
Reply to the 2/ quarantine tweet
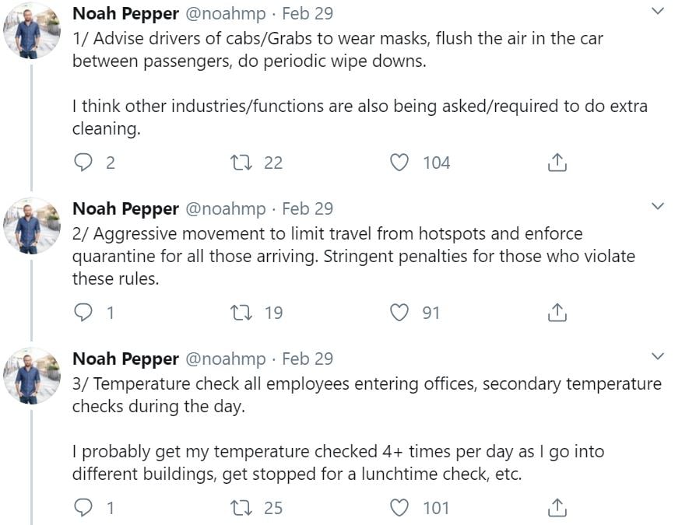(83, 313)
